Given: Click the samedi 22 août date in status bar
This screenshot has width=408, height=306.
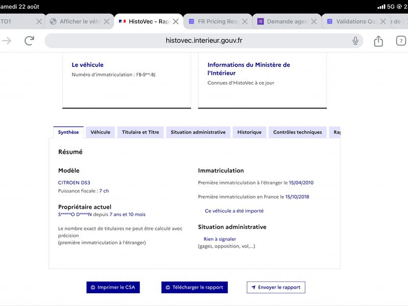Looking at the screenshot, I should click(x=19, y=7).
